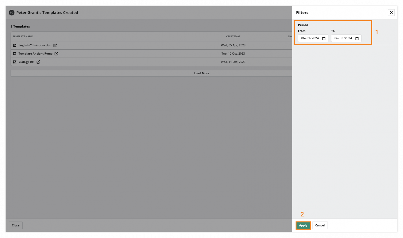Screen dimensions: 403x238
Task: Edit the To date field value
Action: click(x=343, y=38)
